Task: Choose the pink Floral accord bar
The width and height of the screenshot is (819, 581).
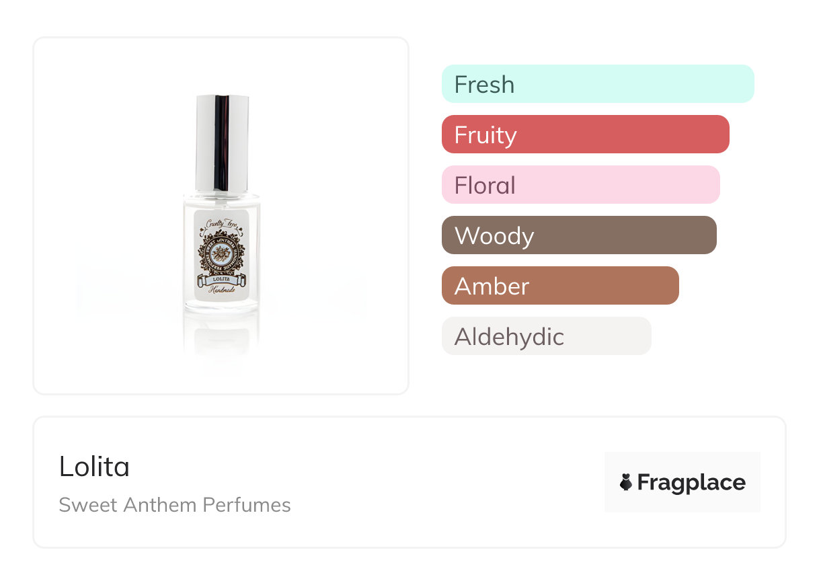Action: (580, 185)
